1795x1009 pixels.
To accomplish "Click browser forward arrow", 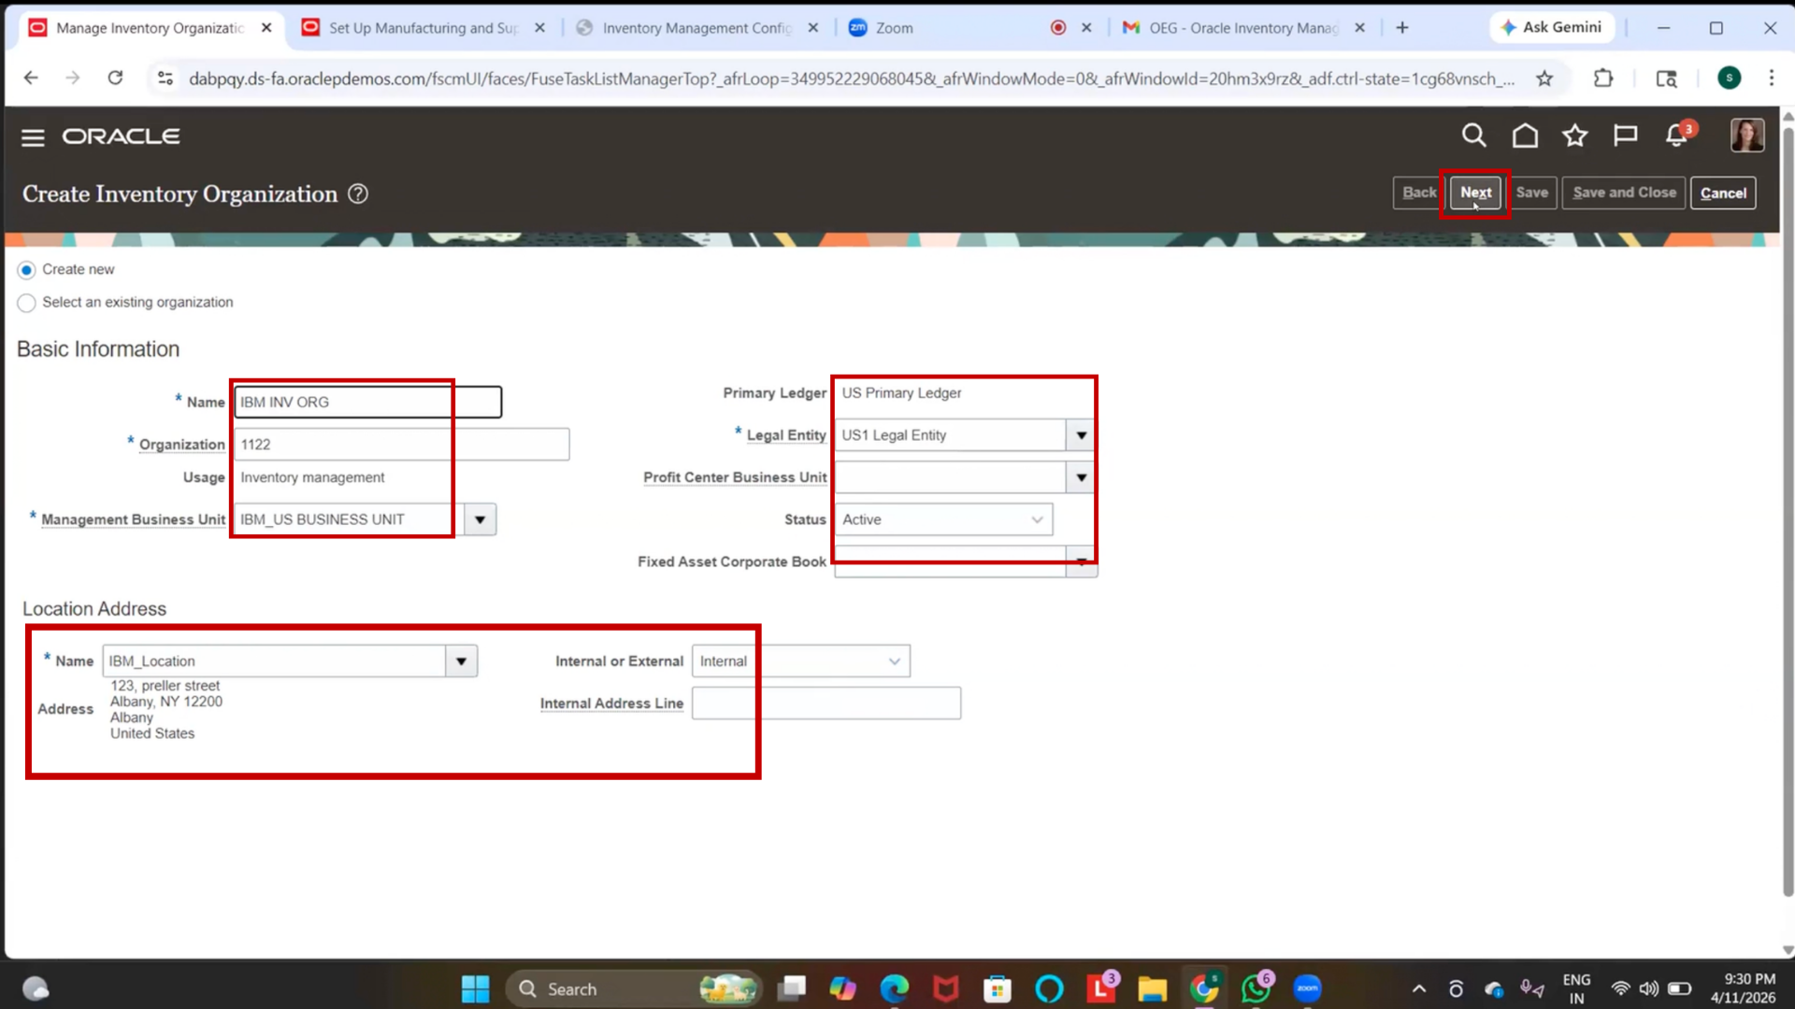I will 73,78.
